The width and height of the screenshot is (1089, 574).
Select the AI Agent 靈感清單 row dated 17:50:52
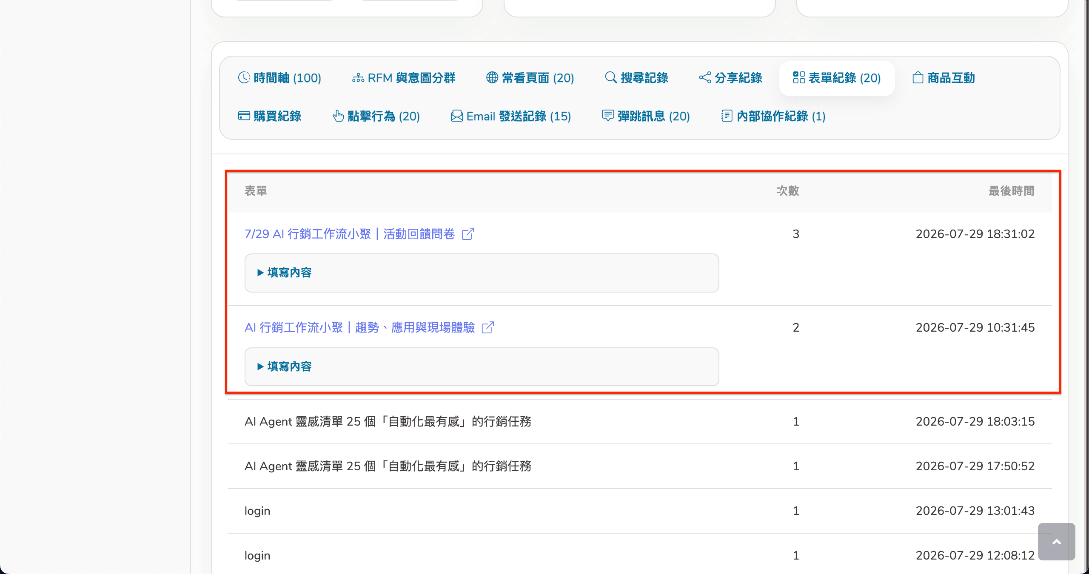(639, 466)
